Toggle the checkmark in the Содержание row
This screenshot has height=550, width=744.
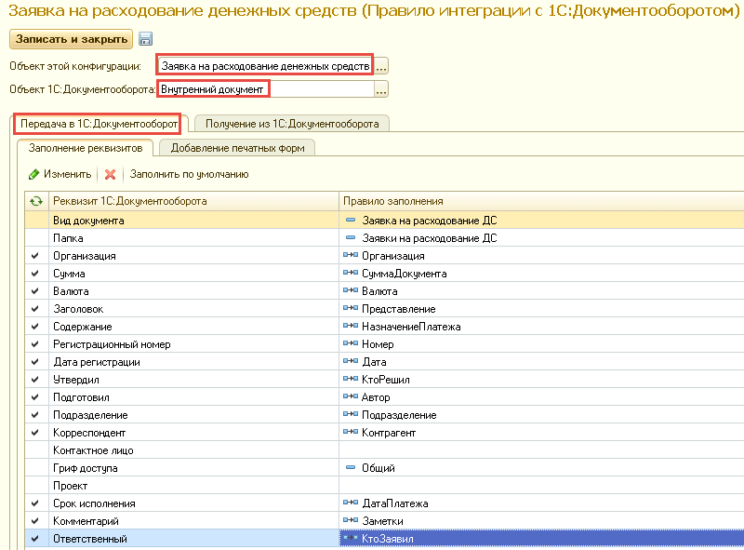tap(35, 327)
